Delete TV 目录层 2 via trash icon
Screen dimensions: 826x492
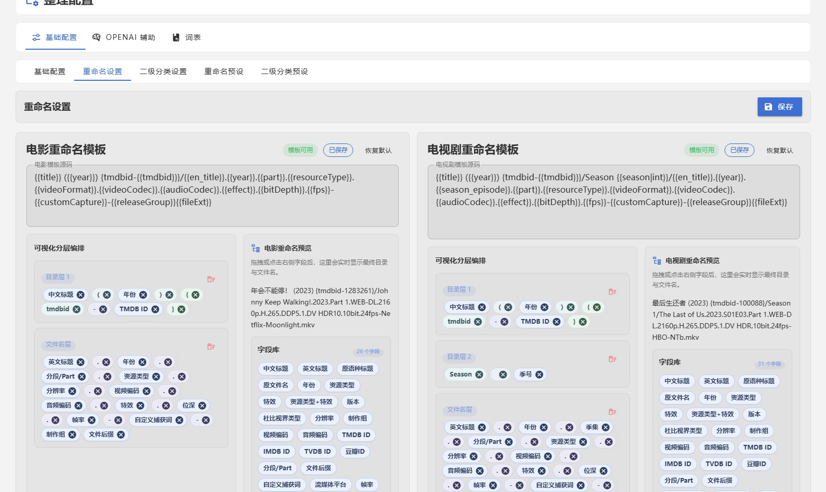tap(612, 359)
